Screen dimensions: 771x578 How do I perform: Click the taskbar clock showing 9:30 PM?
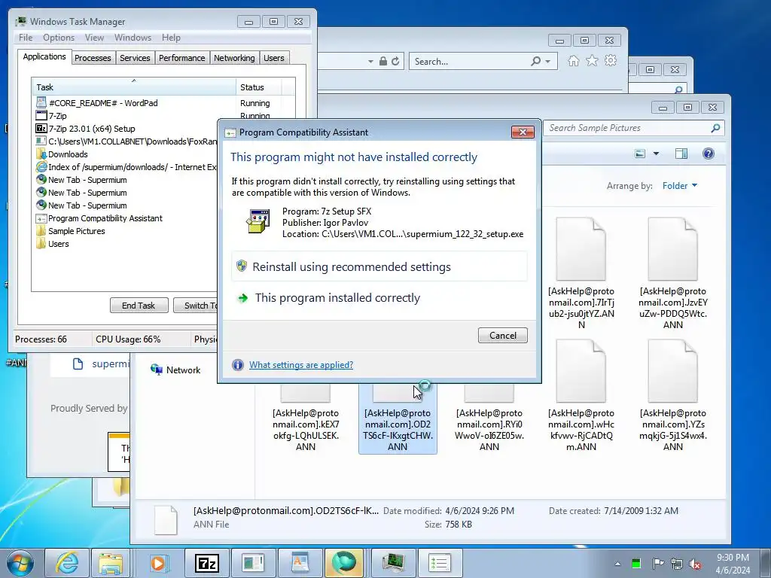pyautogui.click(x=733, y=564)
